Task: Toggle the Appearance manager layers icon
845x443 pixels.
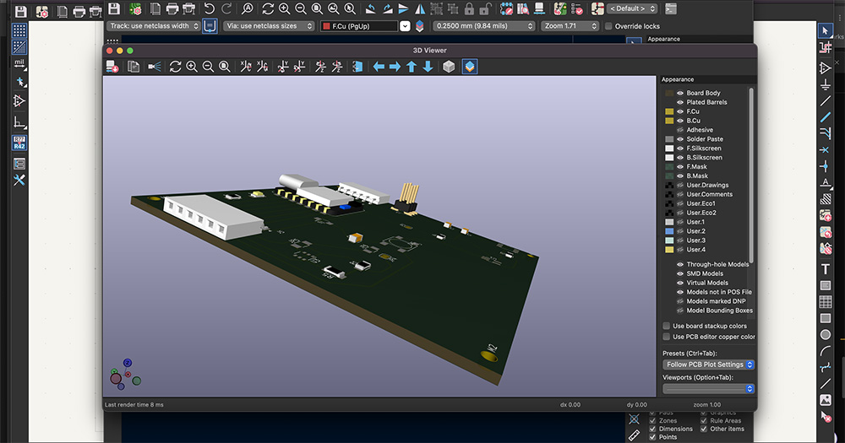Action: 469,66
